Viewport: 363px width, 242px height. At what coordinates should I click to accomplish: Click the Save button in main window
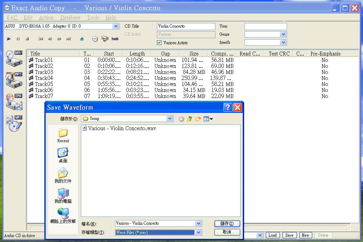click(290, 235)
